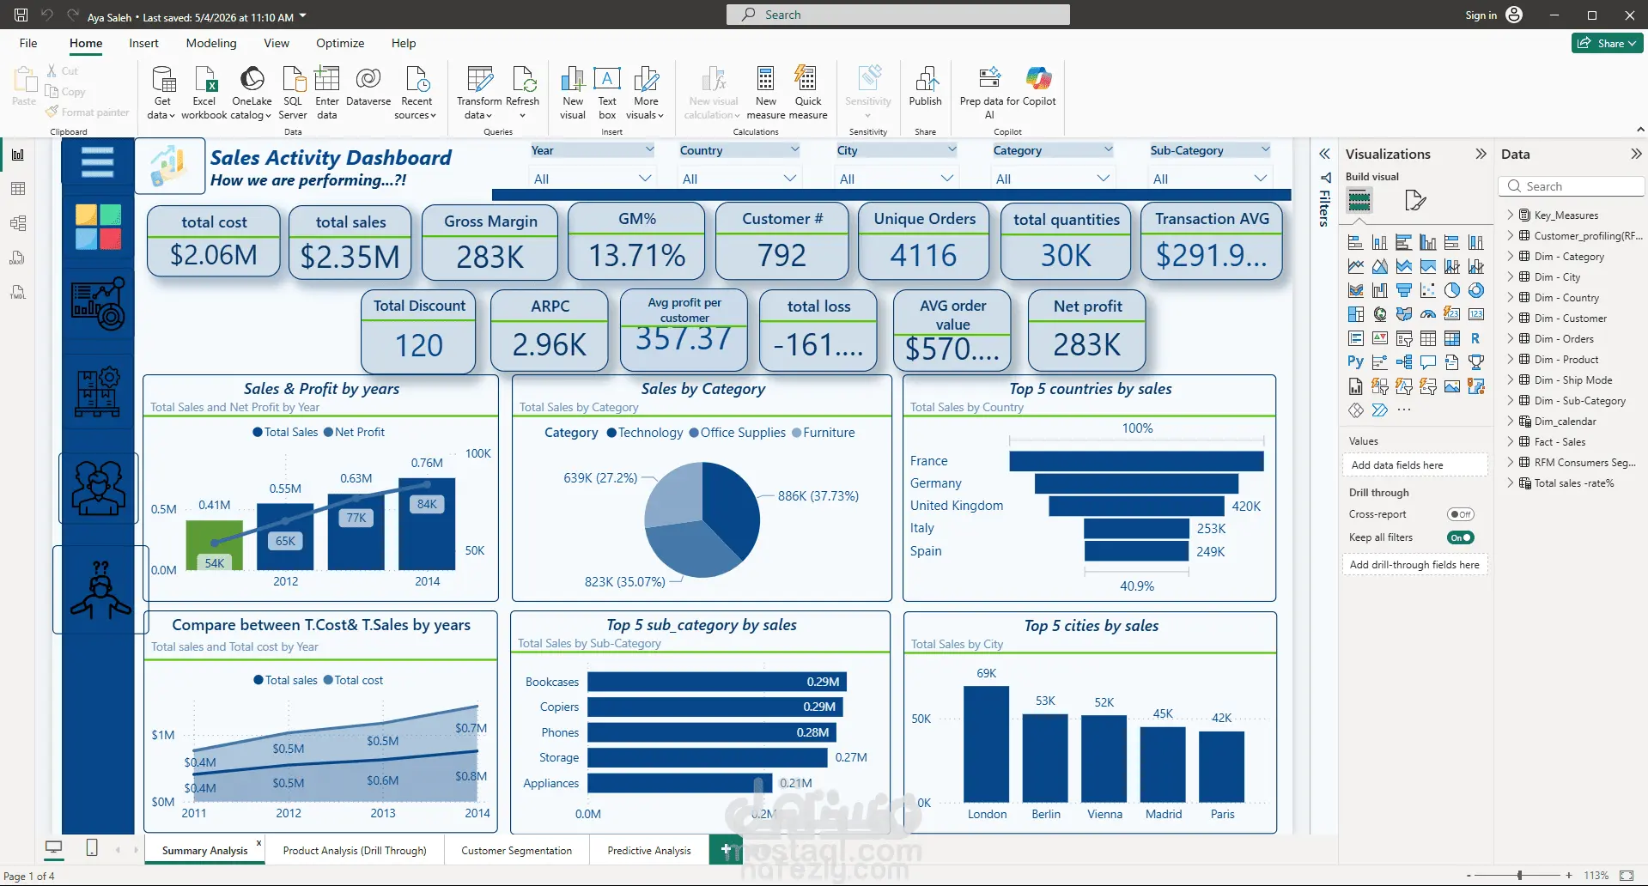The image size is (1648, 886).
Task: Click the Share button
Action: tap(1607, 43)
